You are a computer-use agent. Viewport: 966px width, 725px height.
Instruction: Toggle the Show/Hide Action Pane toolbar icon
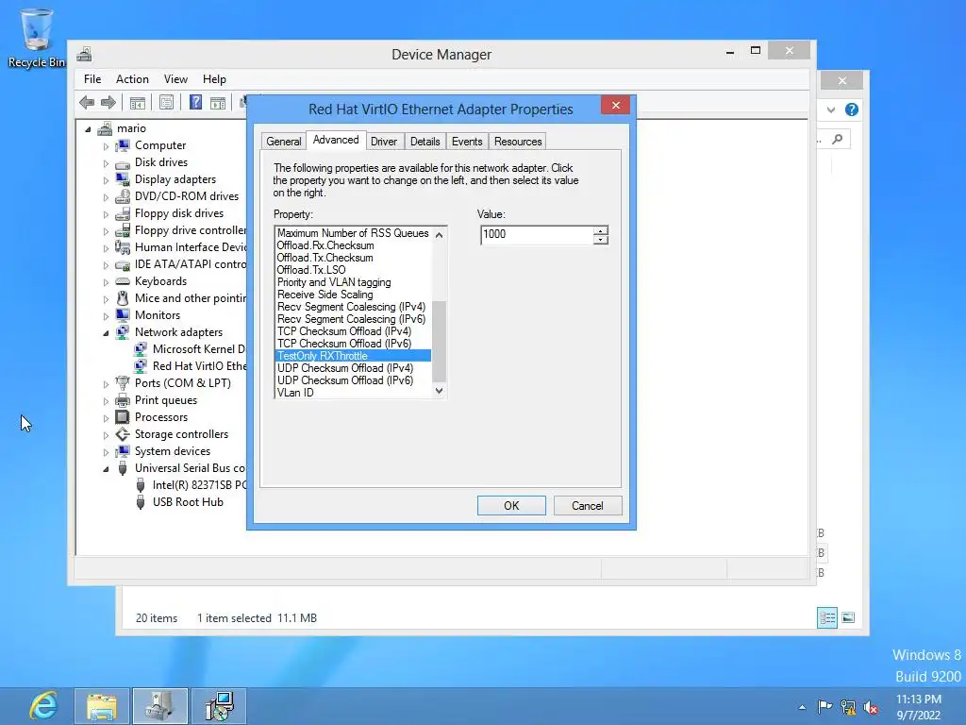[218, 102]
